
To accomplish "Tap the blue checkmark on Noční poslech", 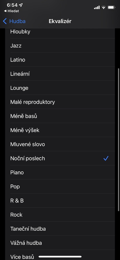I will [106, 158].
